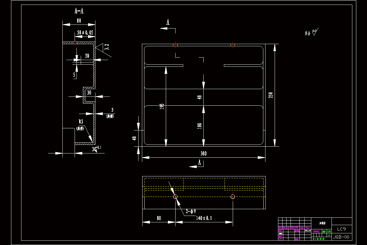Select the "JQB-00" drawing number
Viewport: 367px width, 245px height.
click(x=341, y=237)
